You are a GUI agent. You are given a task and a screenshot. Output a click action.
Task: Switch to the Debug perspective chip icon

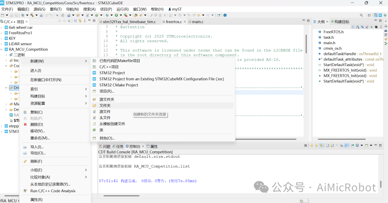click(385, 15)
